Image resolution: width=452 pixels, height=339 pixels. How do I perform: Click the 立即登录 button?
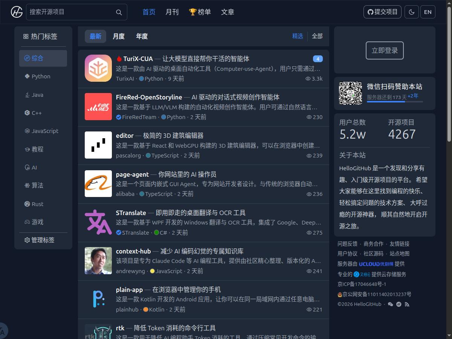pyautogui.click(x=385, y=50)
